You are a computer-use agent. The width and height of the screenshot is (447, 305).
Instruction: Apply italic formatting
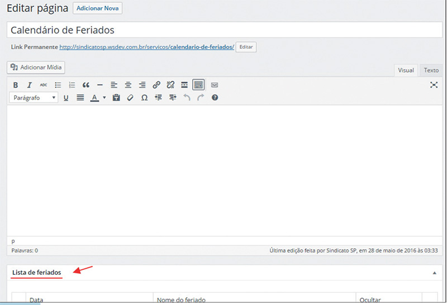pos(30,85)
